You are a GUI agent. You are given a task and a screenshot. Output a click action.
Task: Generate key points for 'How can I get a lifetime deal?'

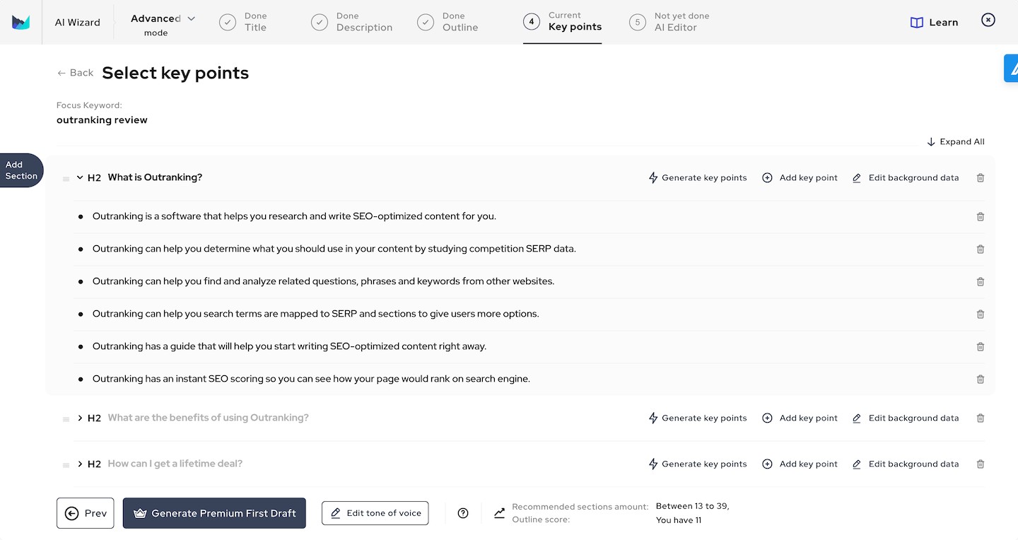(x=698, y=464)
